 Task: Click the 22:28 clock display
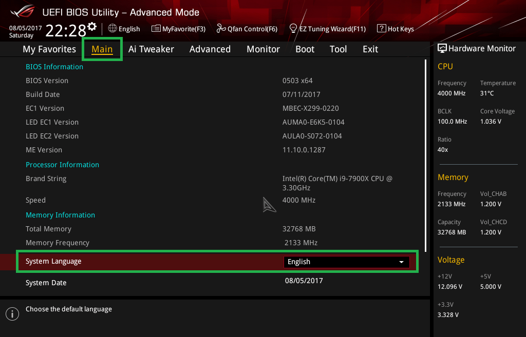[66, 31]
